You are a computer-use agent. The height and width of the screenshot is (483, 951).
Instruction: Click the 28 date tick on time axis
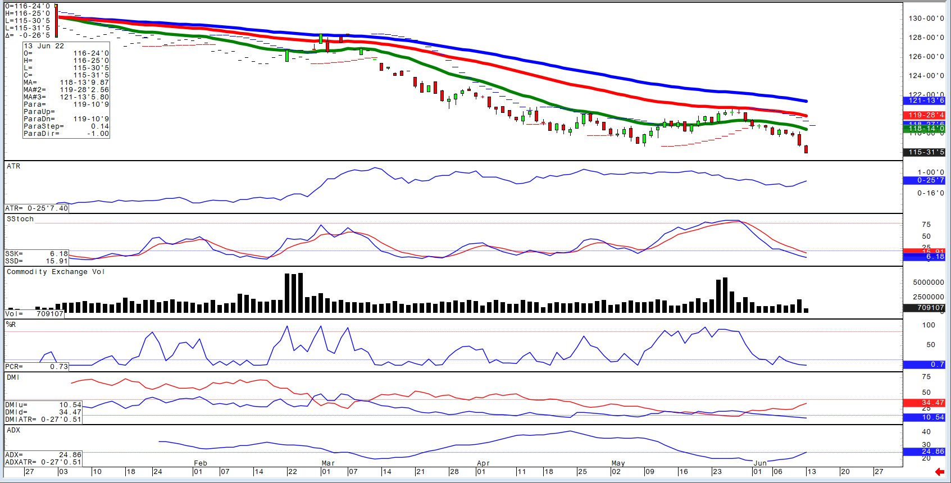pyautogui.click(x=454, y=472)
